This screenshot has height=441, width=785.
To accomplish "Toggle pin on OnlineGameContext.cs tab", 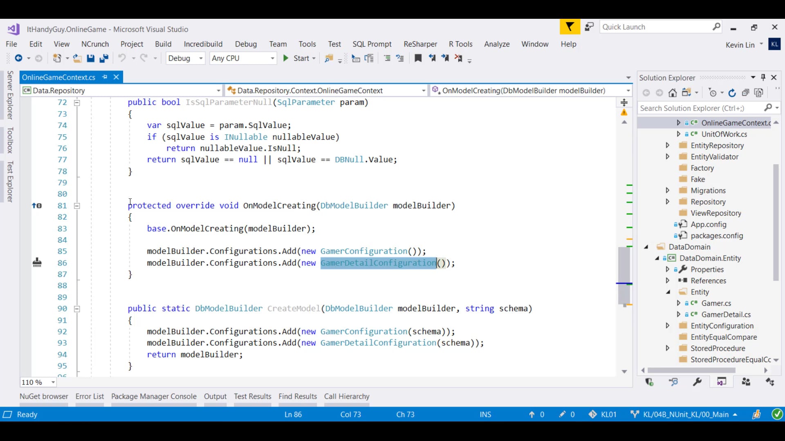I will (x=105, y=77).
